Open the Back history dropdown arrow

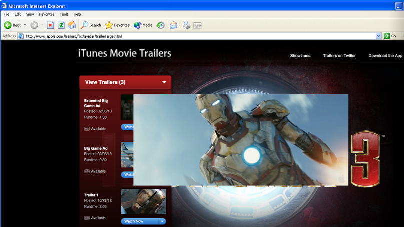pyautogui.click(x=25, y=25)
